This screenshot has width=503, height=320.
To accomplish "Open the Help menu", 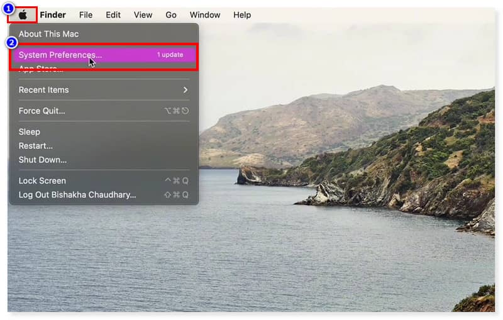I will (x=242, y=15).
